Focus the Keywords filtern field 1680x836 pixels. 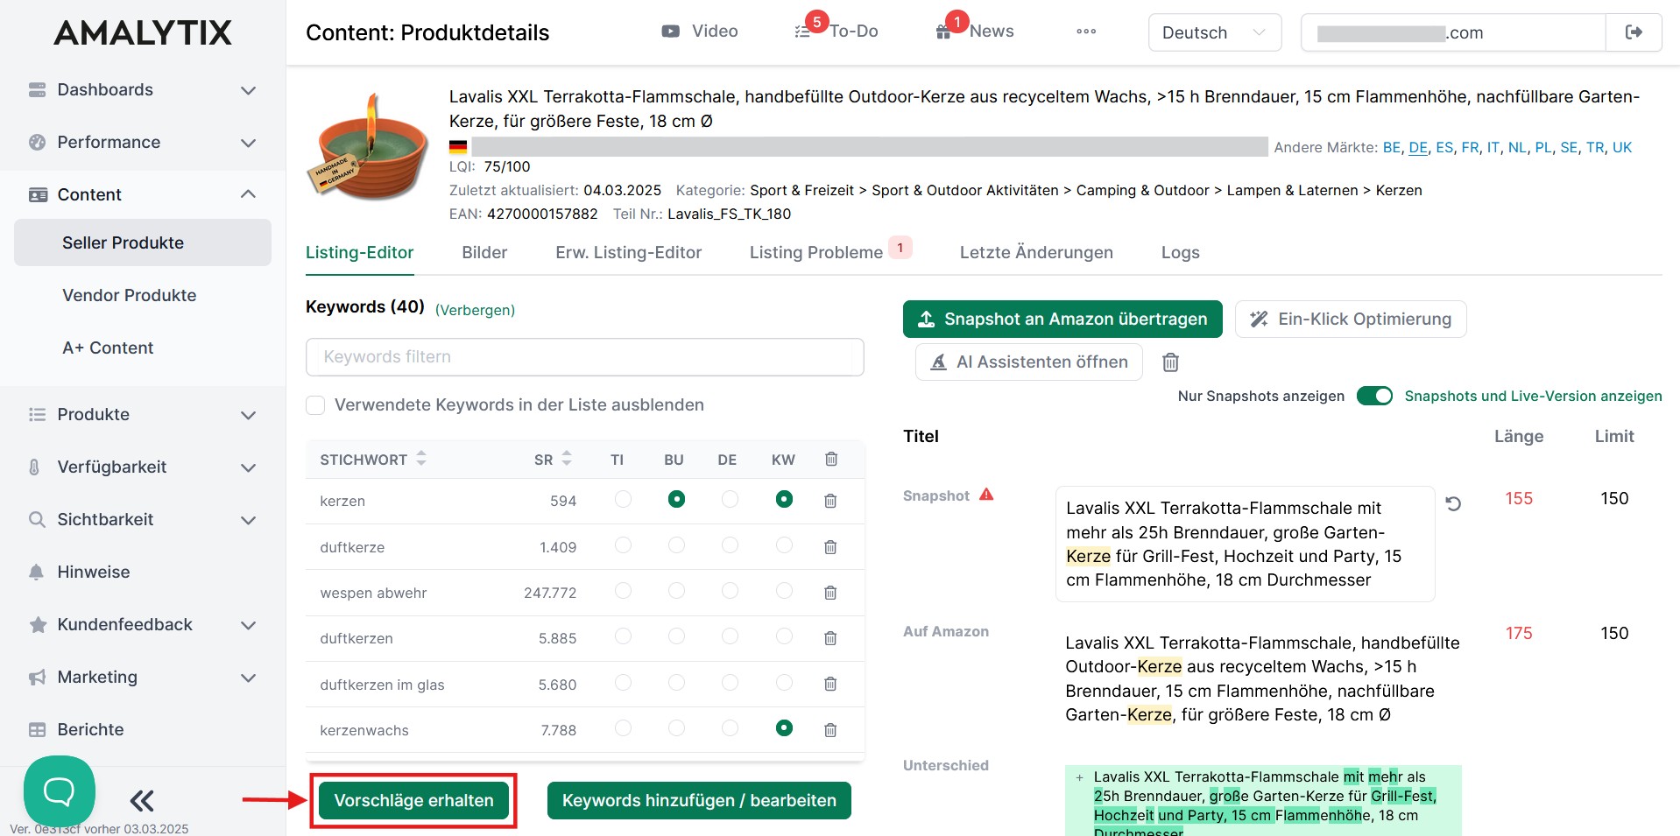click(x=585, y=357)
